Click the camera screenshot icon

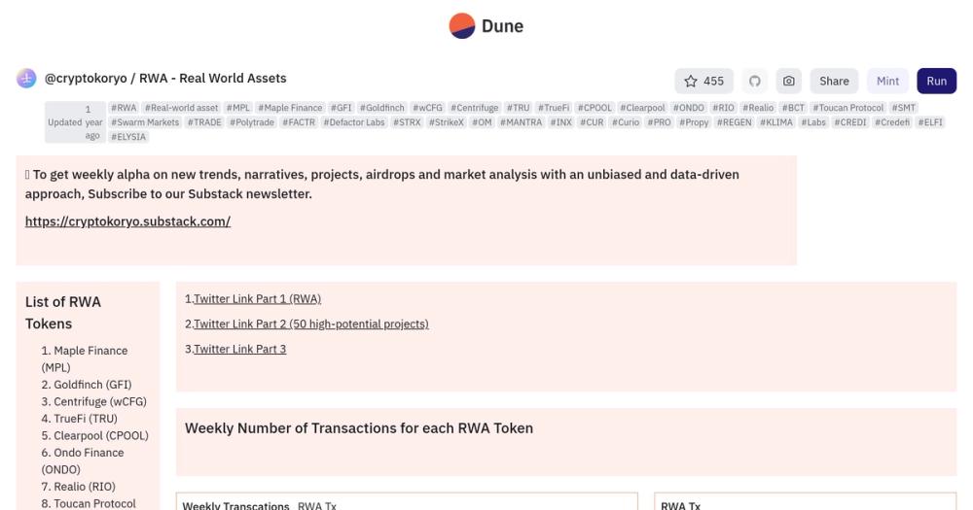[x=789, y=82]
